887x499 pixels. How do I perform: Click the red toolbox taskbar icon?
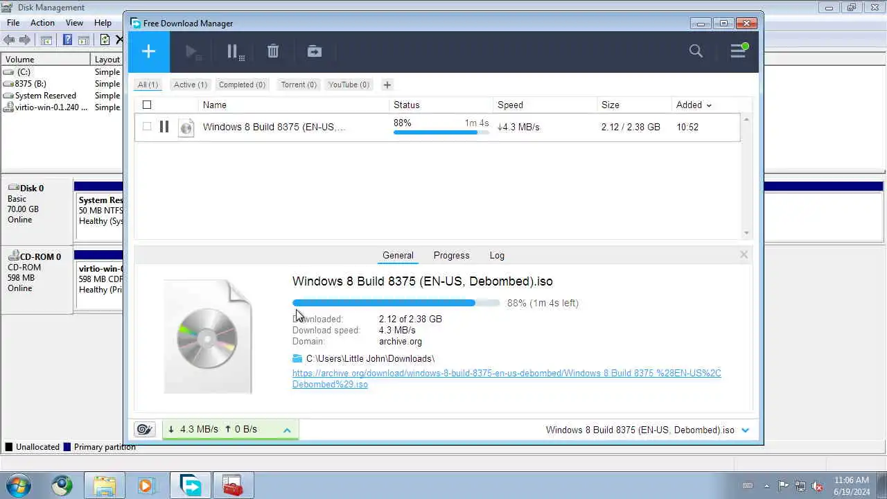(233, 486)
